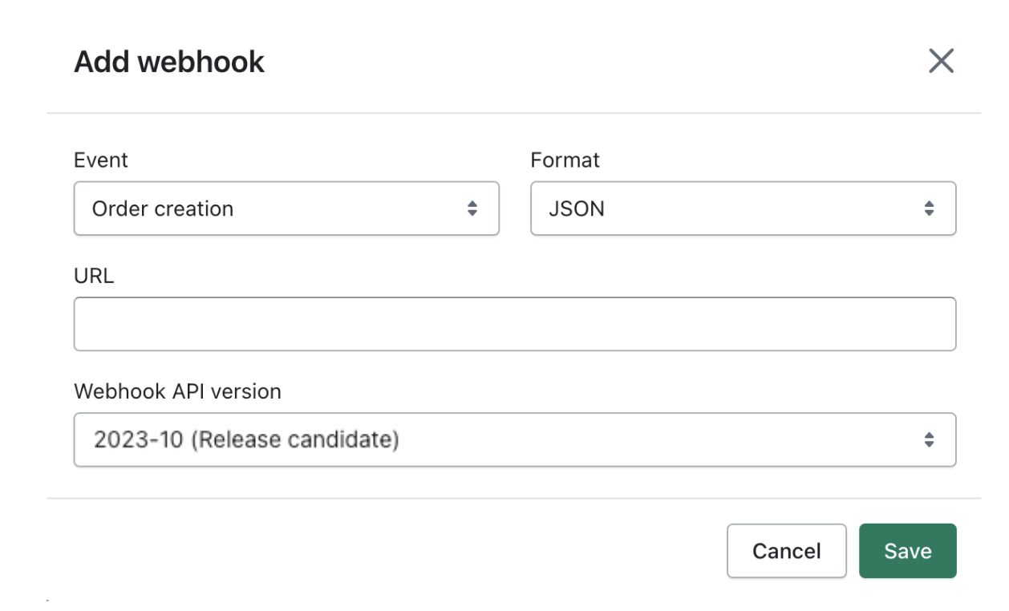Close the Add webhook dialog with X

pyautogui.click(x=941, y=60)
